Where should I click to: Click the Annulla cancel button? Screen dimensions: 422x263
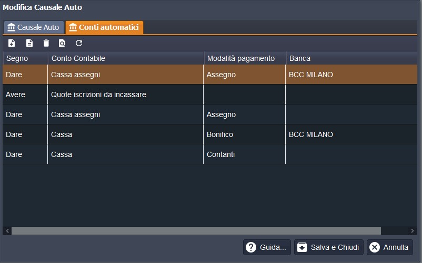point(390,247)
